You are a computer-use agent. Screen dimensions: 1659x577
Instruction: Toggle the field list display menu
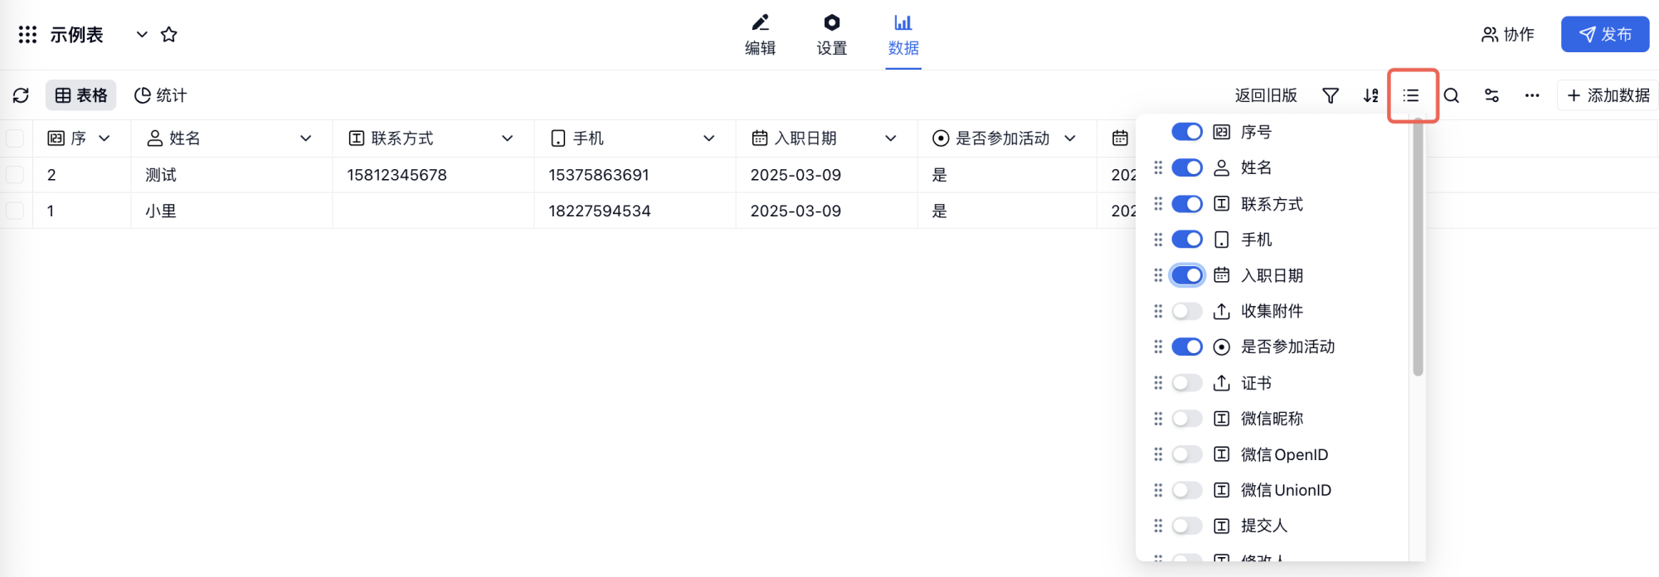click(1411, 95)
